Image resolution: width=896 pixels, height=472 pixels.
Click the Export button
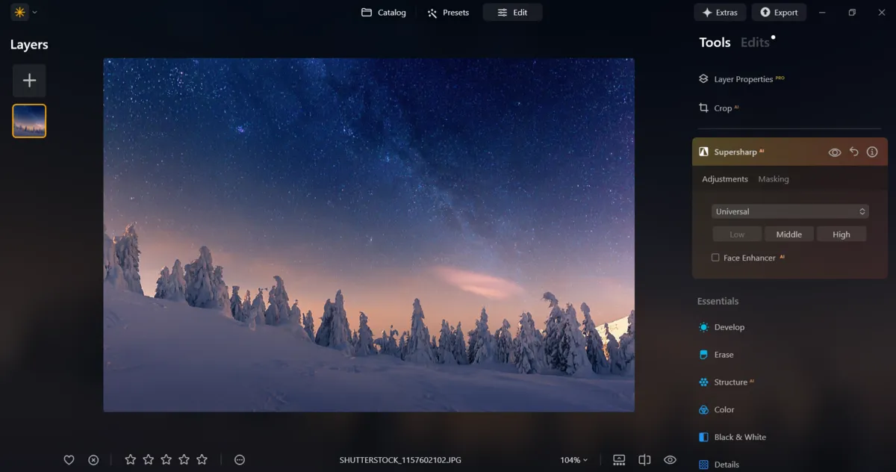point(779,12)
